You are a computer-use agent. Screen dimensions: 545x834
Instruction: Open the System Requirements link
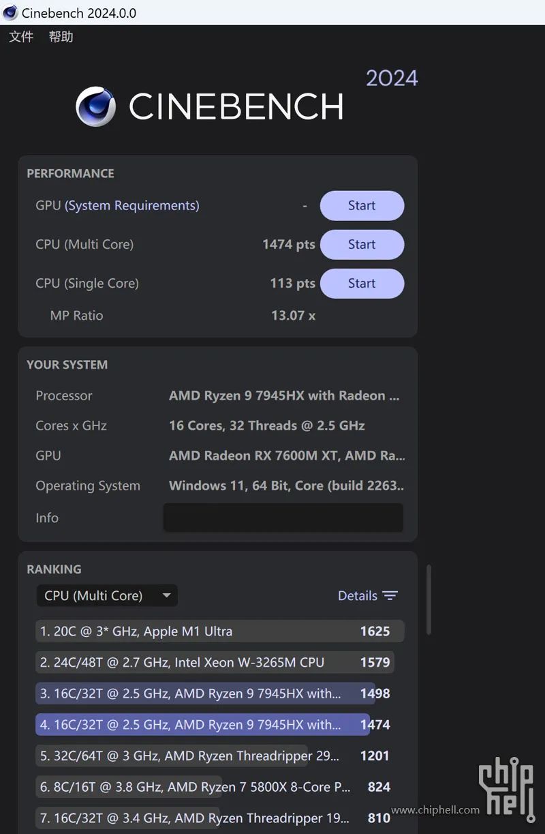(x=132, y=206)
